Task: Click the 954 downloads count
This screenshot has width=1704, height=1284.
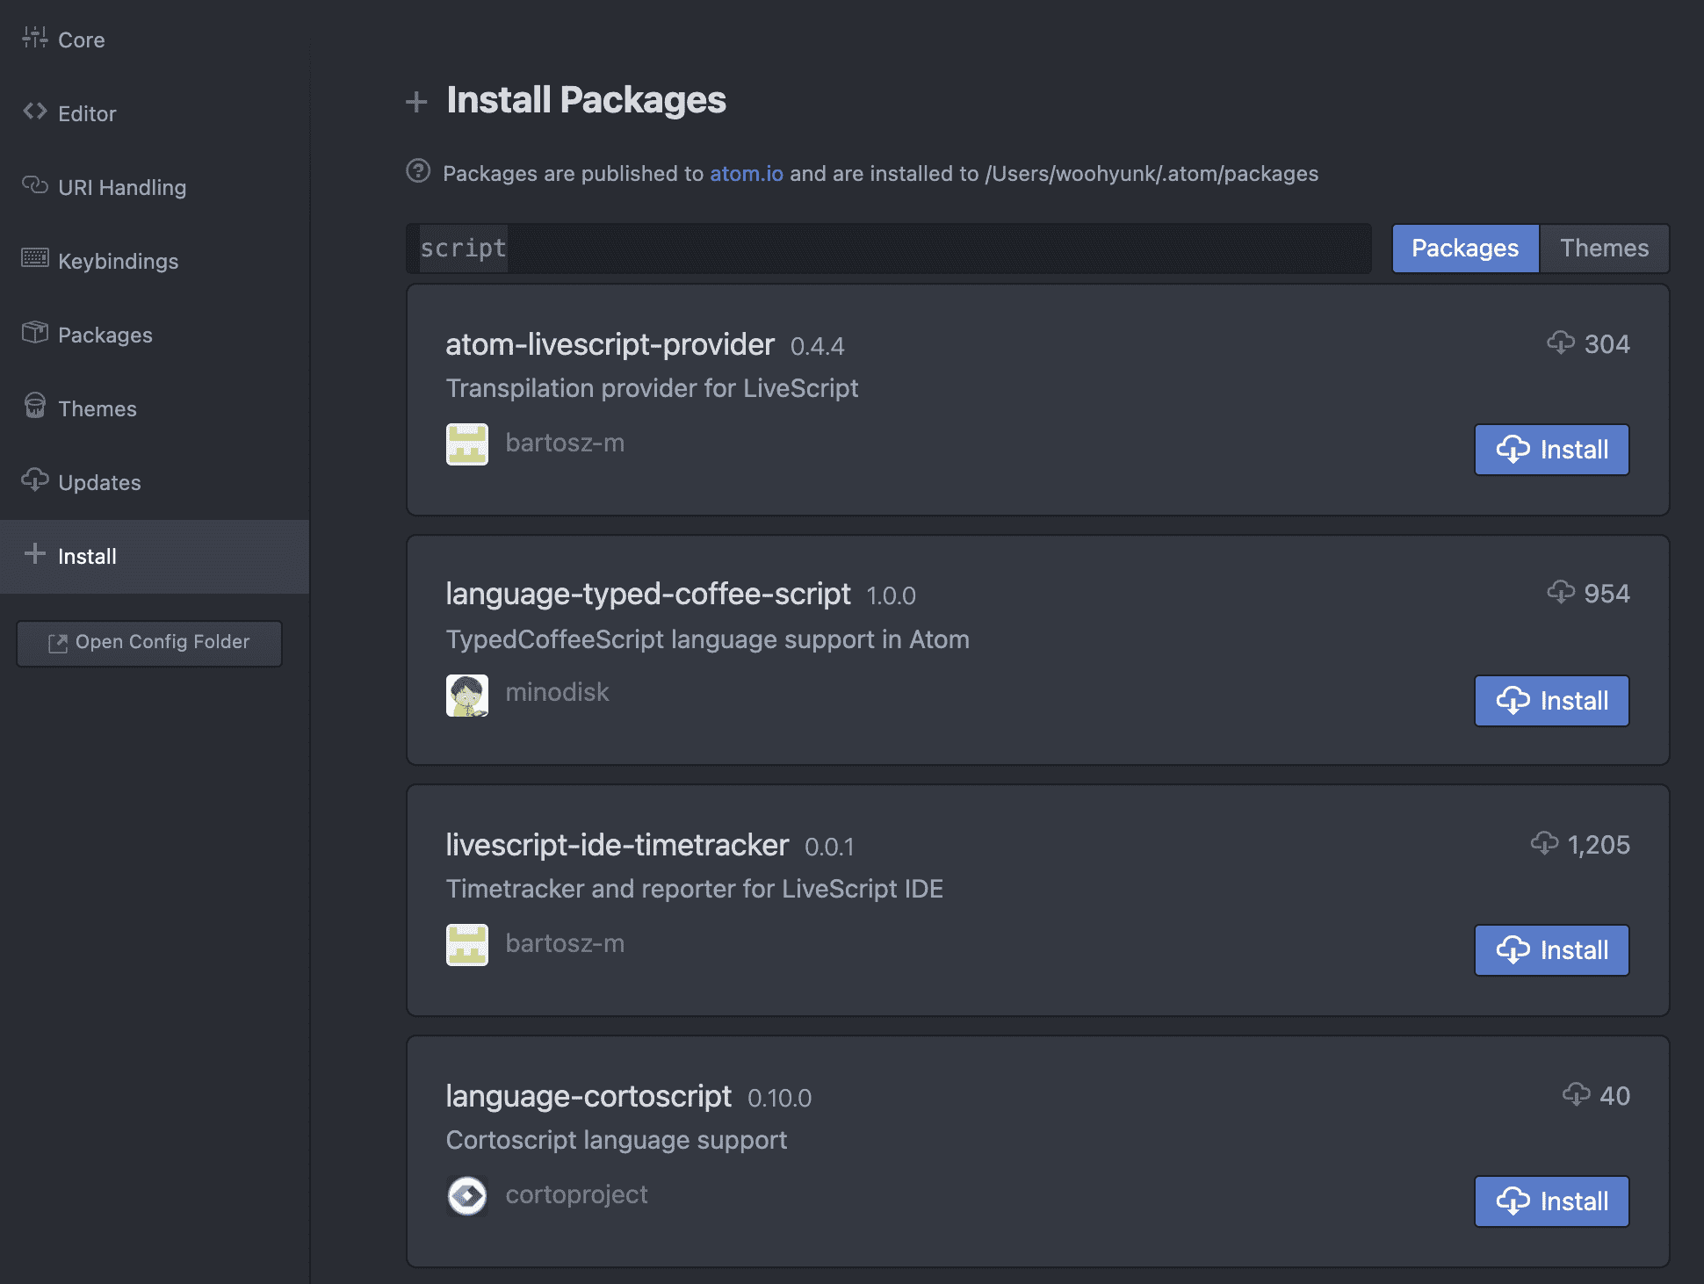Action: click(x=1607, y=594)
